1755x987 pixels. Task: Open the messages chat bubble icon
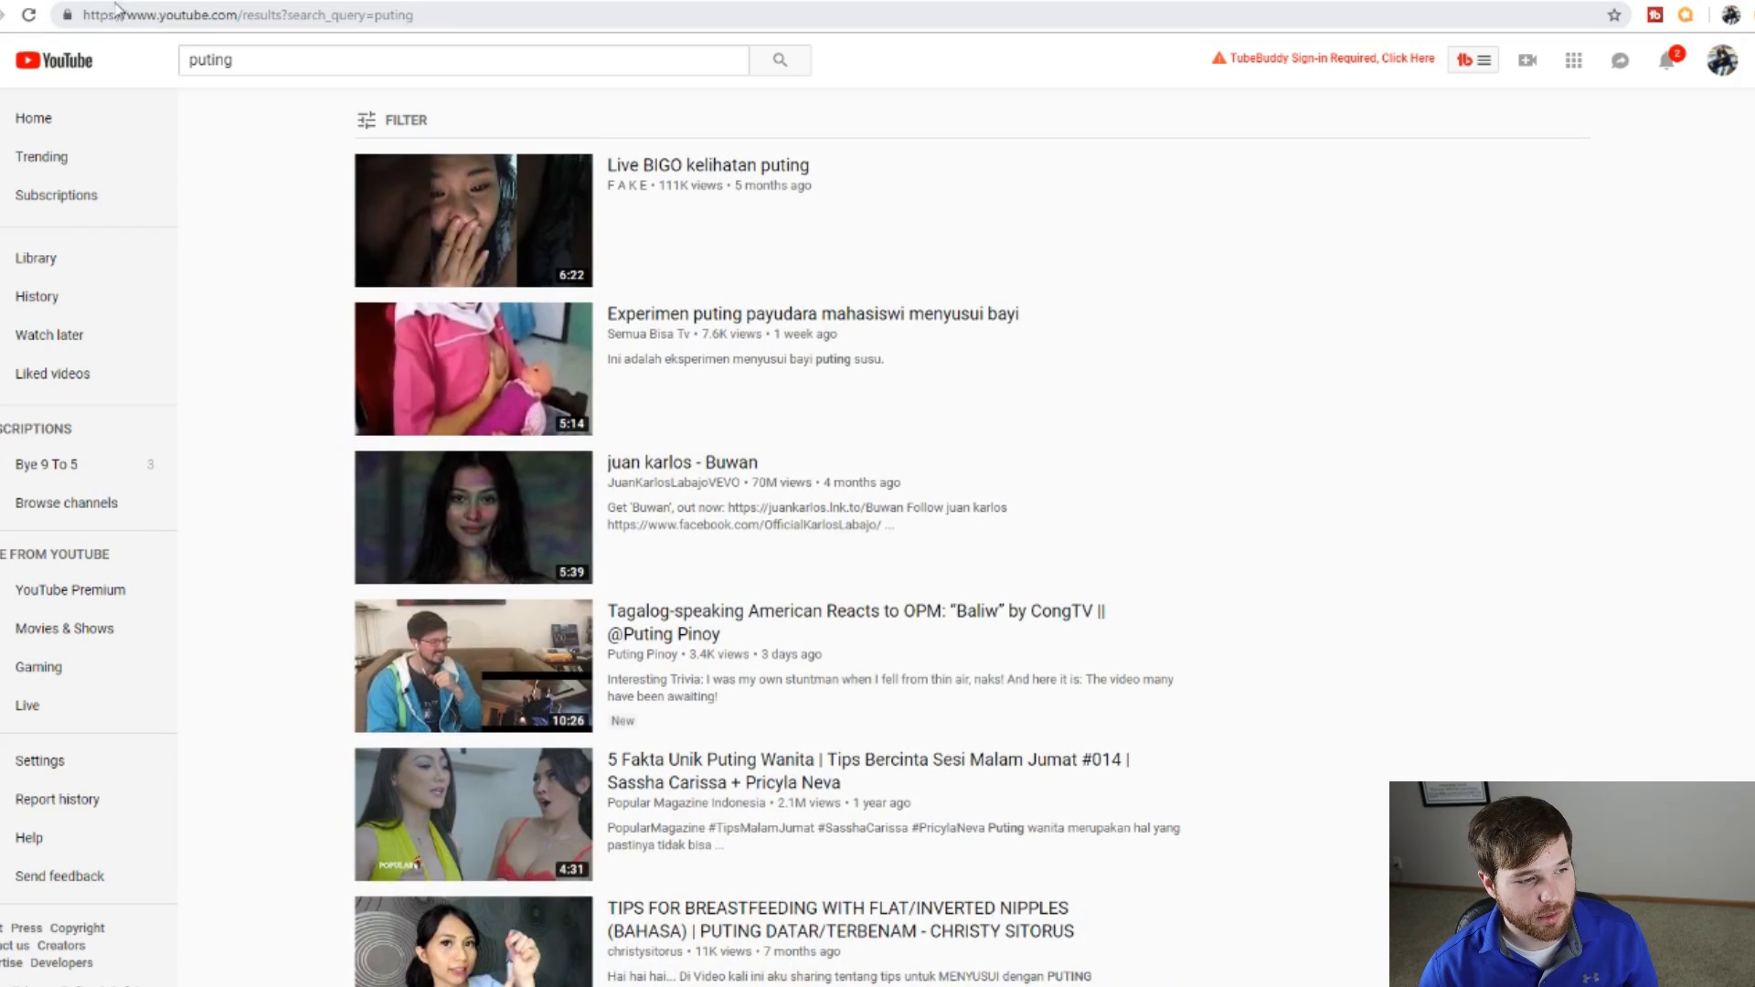click(1620, 60)
